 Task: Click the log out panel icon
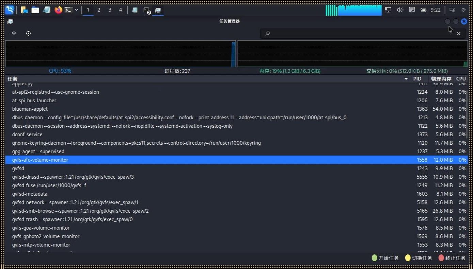[x=463, y=10]
